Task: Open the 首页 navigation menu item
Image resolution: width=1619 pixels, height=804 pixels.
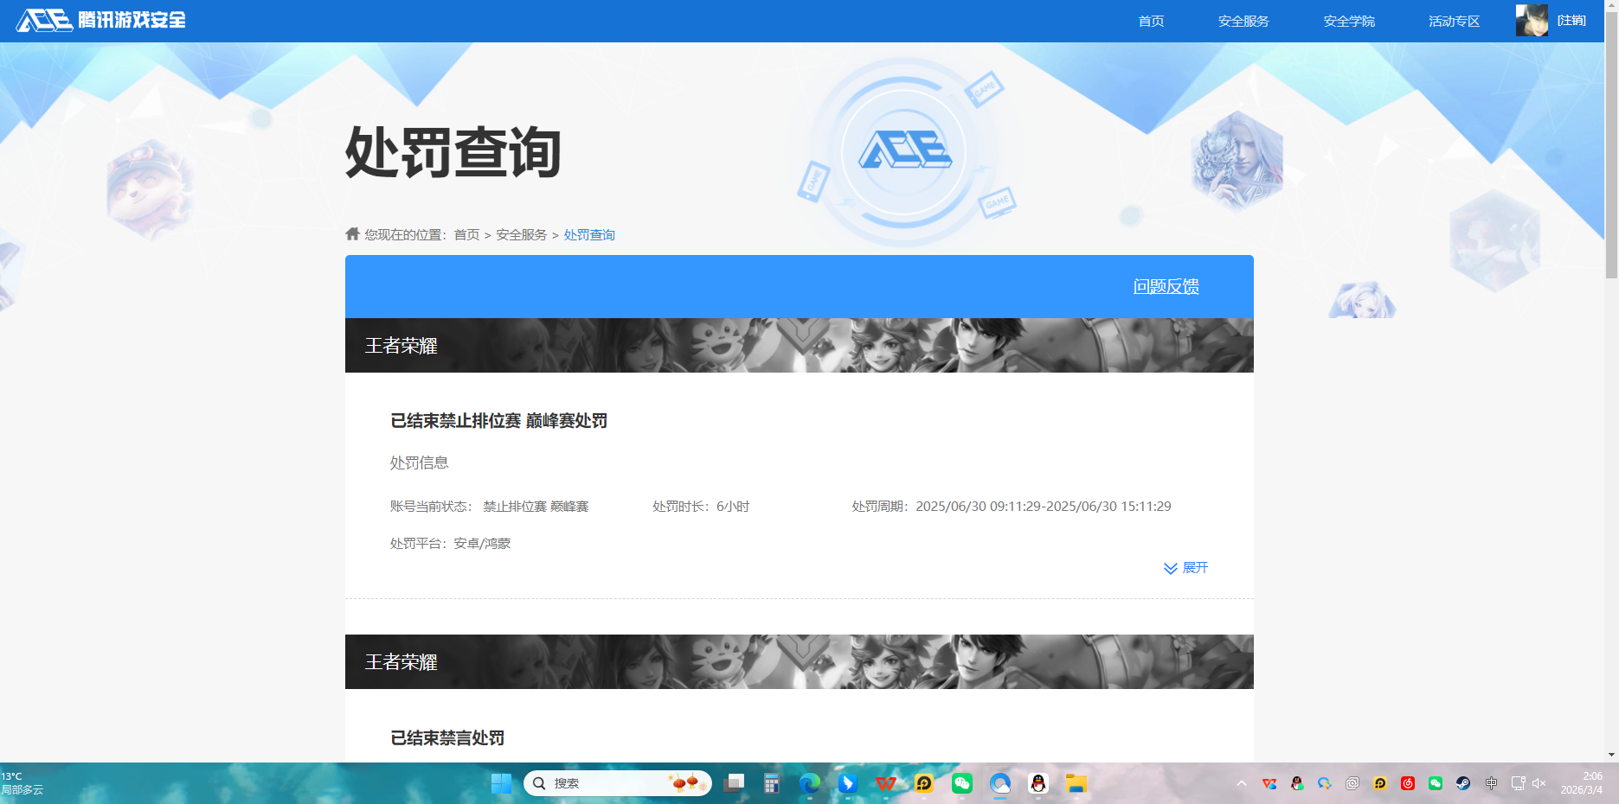Action: point(1151,21)
